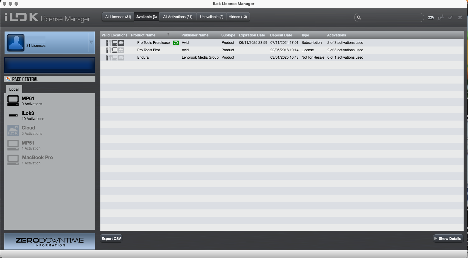Click the Export CSV button
468x258 pixels.
click(111, 239)
